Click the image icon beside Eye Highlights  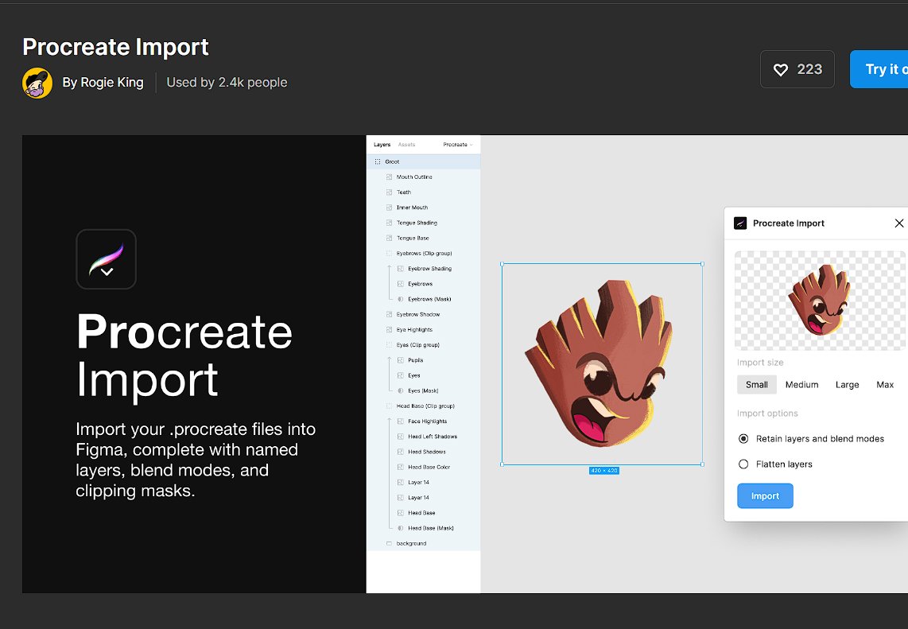pos(389,329)
